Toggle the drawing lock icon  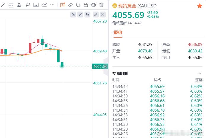[x=86, y=5]
